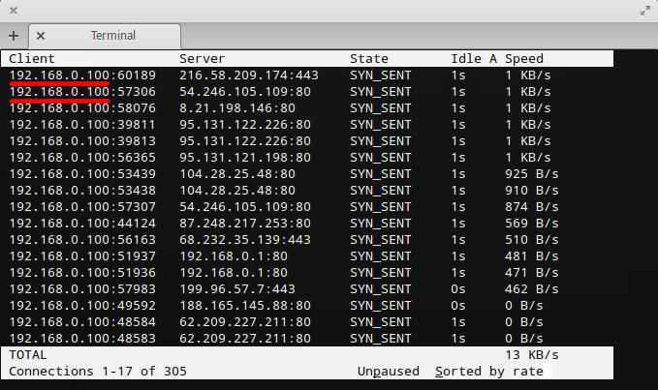
Task: Select client 192.168.0.100:58076
Action: [82, 108]
